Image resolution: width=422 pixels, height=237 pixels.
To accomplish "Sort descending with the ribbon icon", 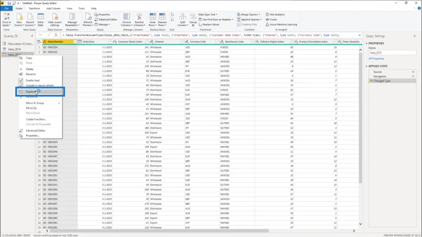I will click(172, 19).
